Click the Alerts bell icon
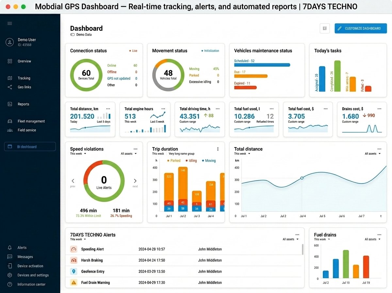This screenshot has height=293, width=392. click(x=10, y=248)
